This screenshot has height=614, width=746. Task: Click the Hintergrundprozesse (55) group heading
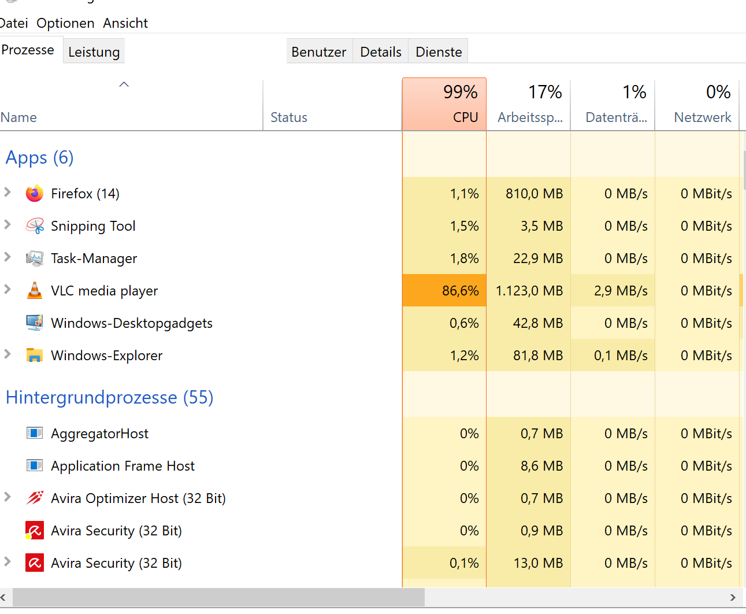click(x=110, y=397)
